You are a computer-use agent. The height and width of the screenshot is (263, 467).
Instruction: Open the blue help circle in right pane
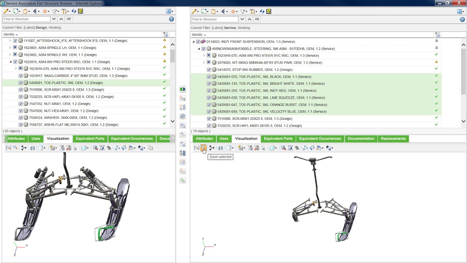pyautogui.click(x=462, y=19)
